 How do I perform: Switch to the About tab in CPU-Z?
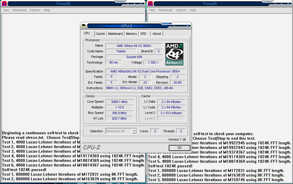[157, 34]
